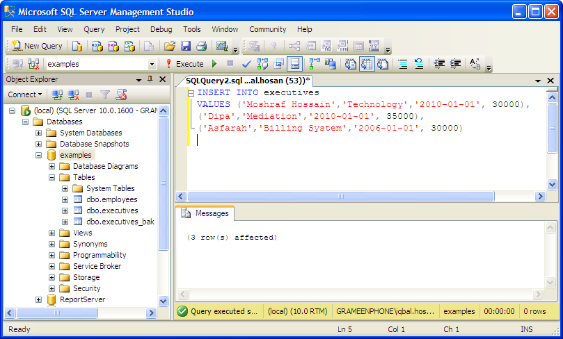Expand Database Snapshots node
Screen dimensions: 563x339
(38, 144)
